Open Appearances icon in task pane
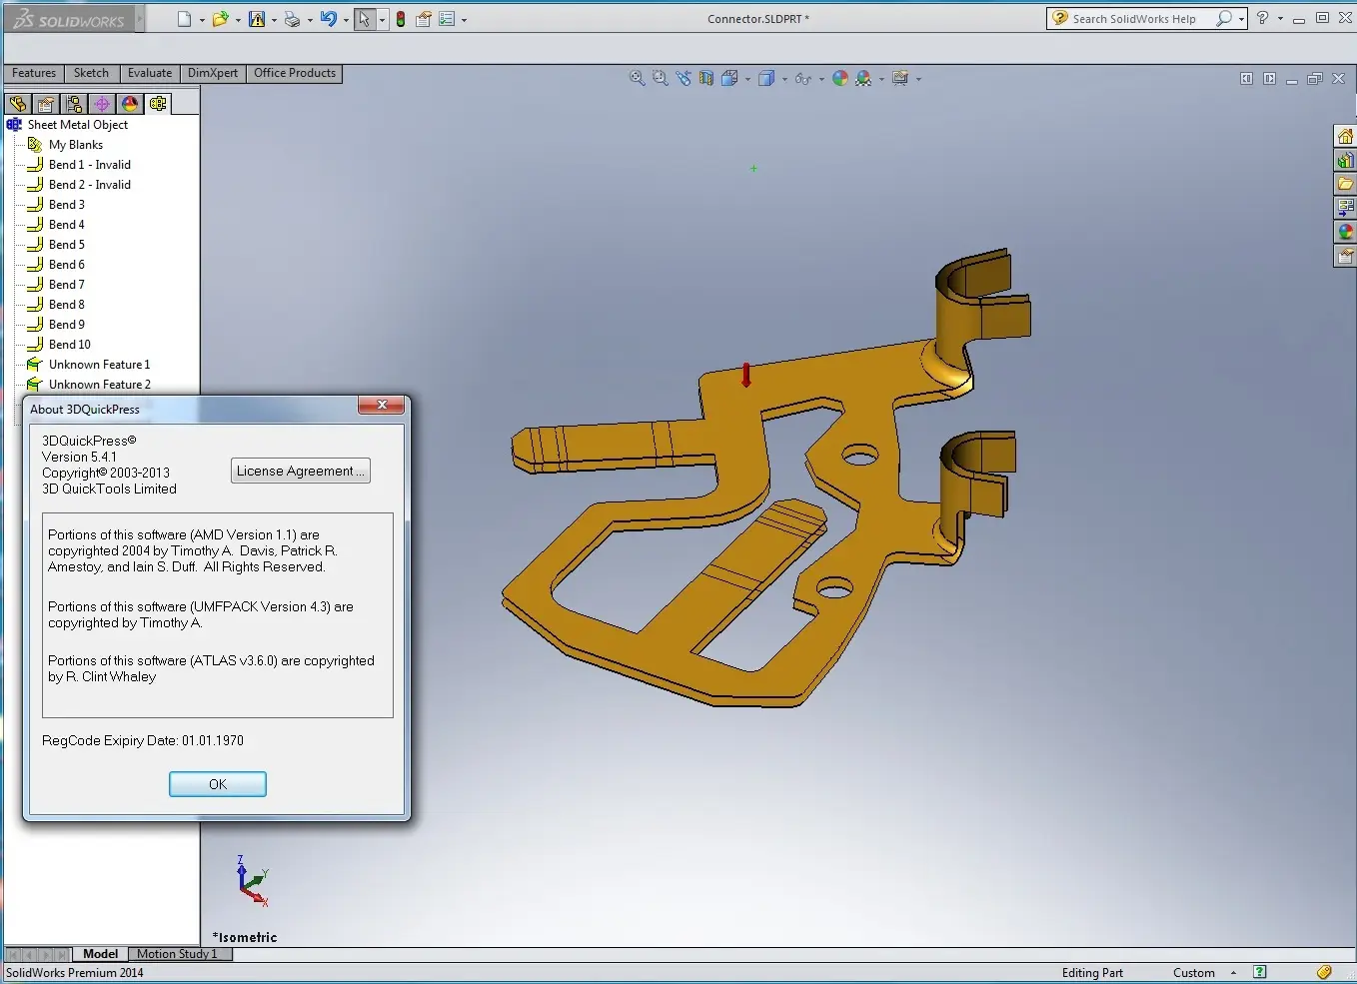The height and width of the screenshot is (984, 1357). 1345,232
